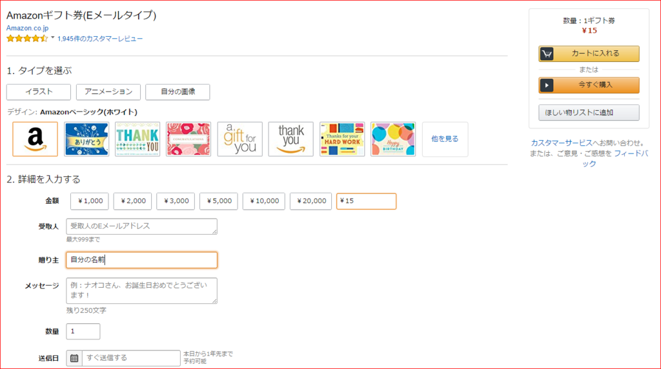Select the ¥2,000 amount button
Image resolution: width=661 pixels, height=369 pixels.
tap(132, 201)
